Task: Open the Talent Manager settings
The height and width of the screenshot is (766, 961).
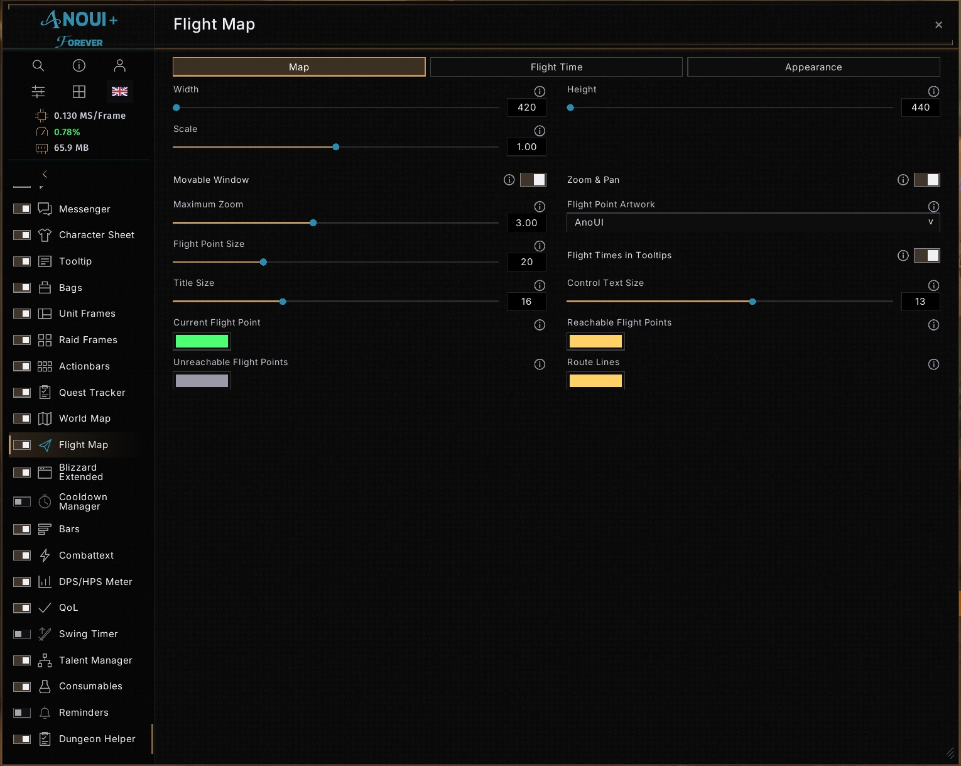Action: click(x=95, y=660)
